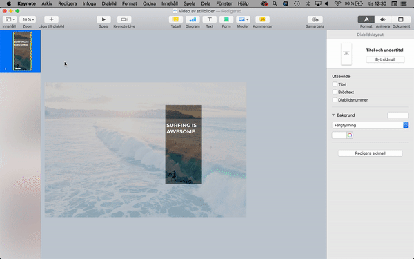Click the SURFING IS AWESOME title text
The image size is (414, 259).
point(181,128)
